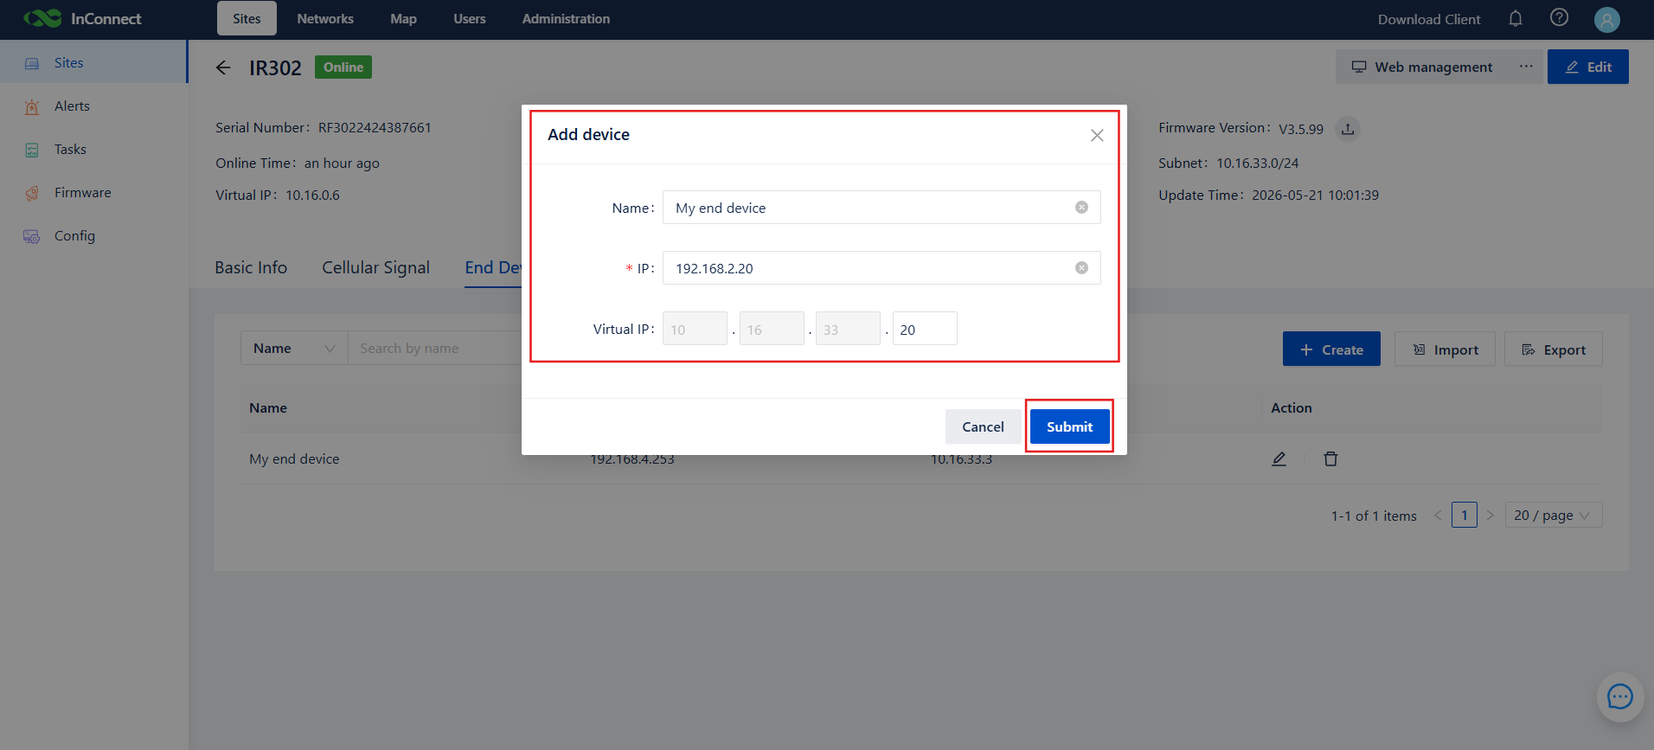This screenshot has height=750, width=1654.
Task: Click the Download Client link
Action: (x=1429, y=19)
